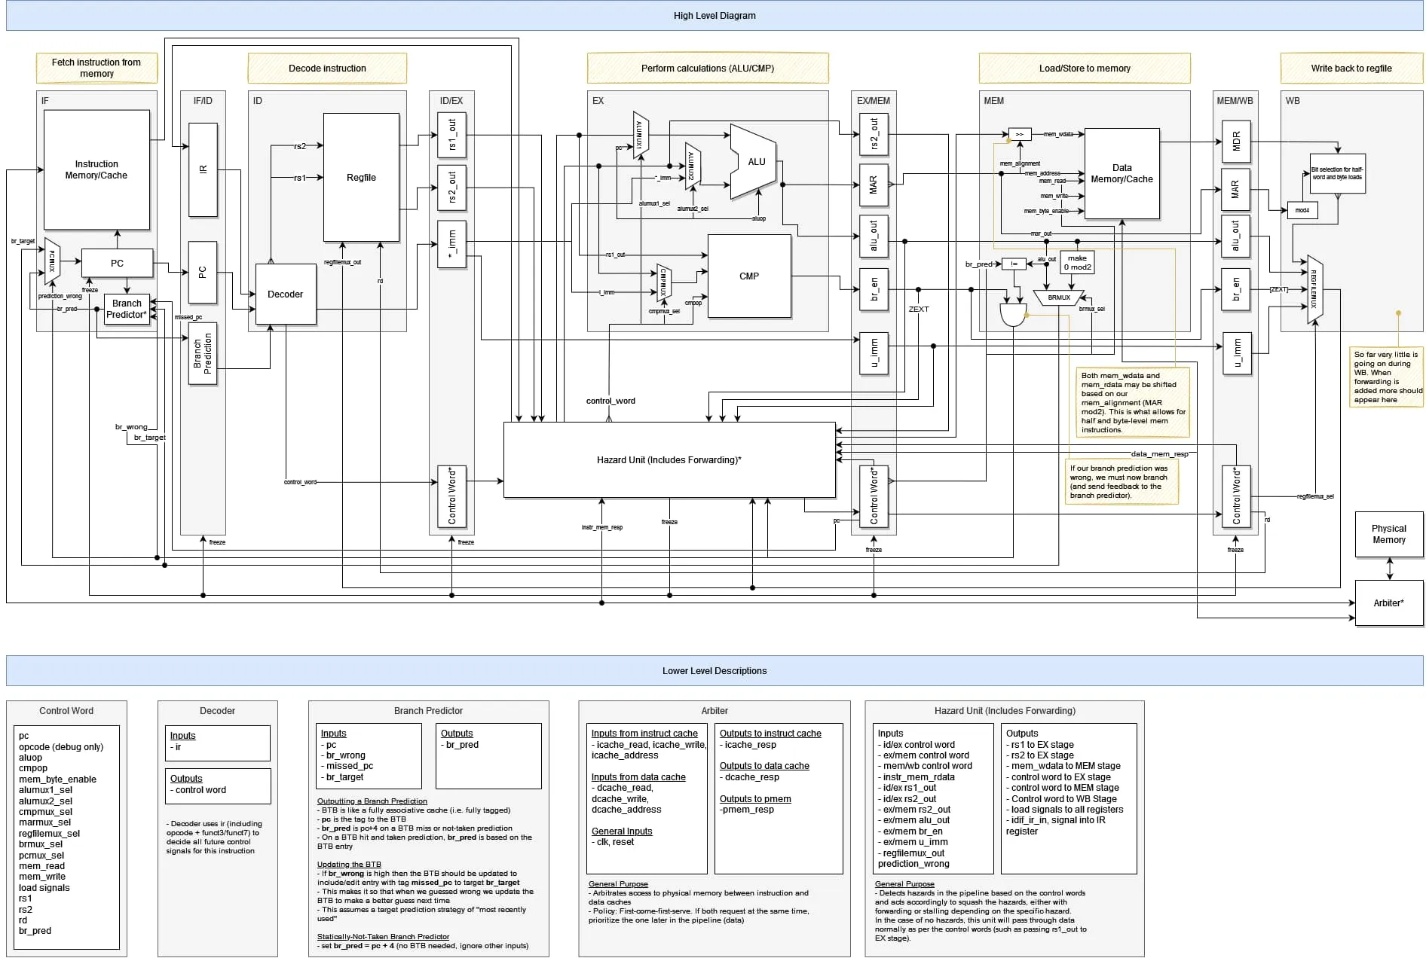This screenshot has width=1426, height=958.
Task: Click the AND gate symbol in the MEM stage
Action: pos(1012,315)
